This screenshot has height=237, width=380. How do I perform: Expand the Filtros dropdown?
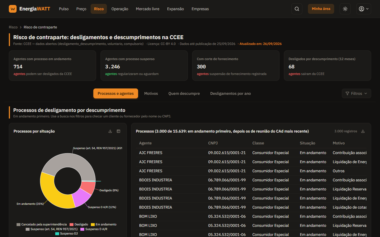[x=356, y=93]
